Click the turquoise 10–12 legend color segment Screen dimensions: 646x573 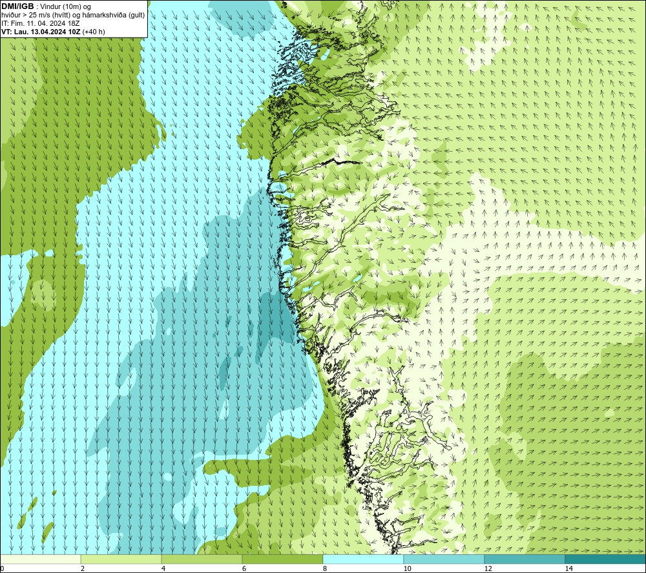tap(444, 559)
